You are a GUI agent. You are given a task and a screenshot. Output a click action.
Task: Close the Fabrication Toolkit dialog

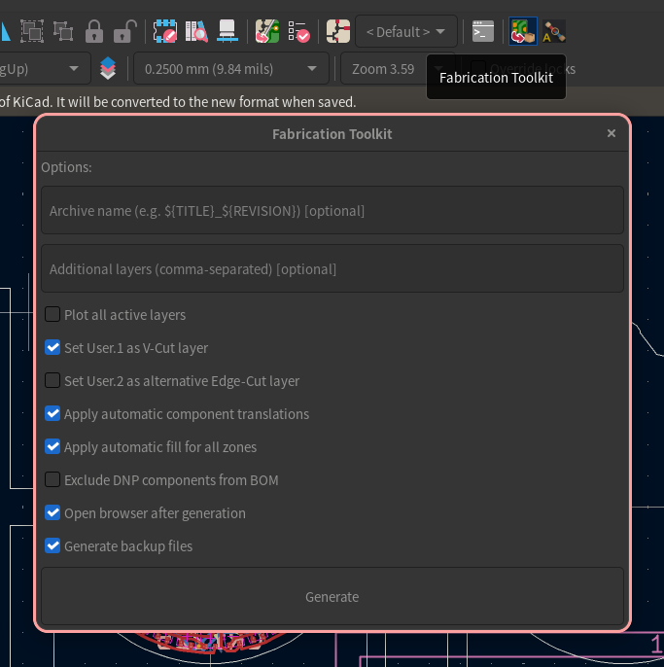point(612,133)
